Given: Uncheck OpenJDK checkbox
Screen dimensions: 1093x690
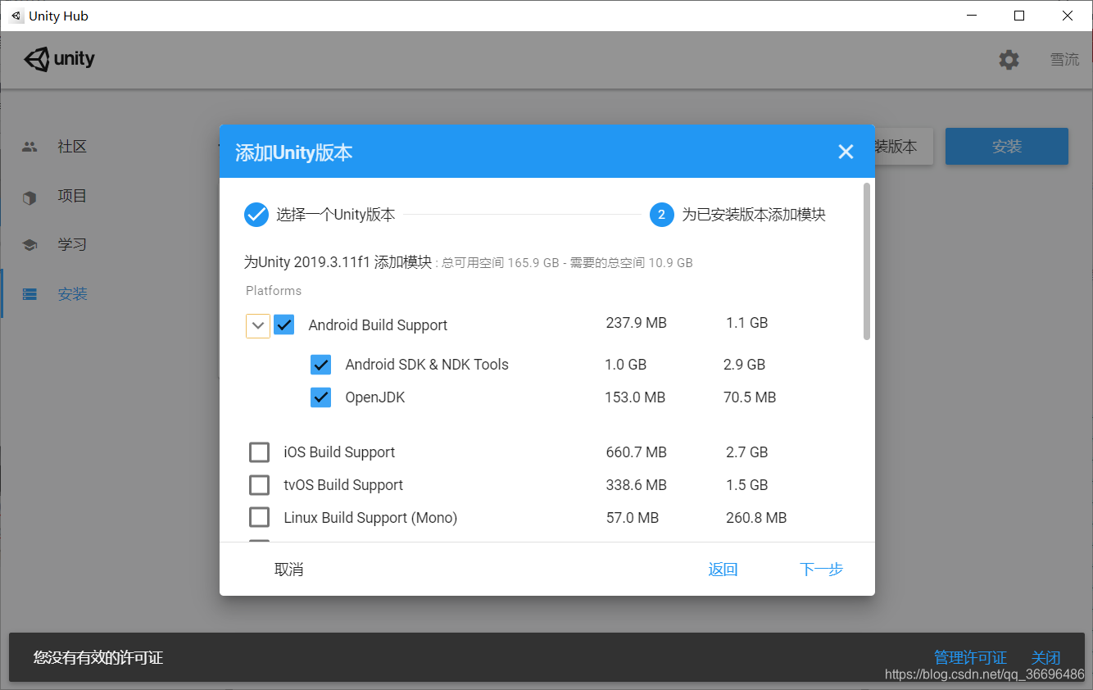Looking at the screenshot, I should [x=320, y=397].
